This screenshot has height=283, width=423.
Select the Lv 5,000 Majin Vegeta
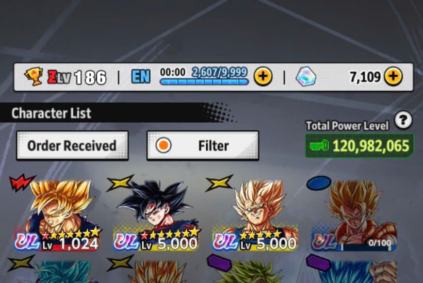tap(255, 215)
